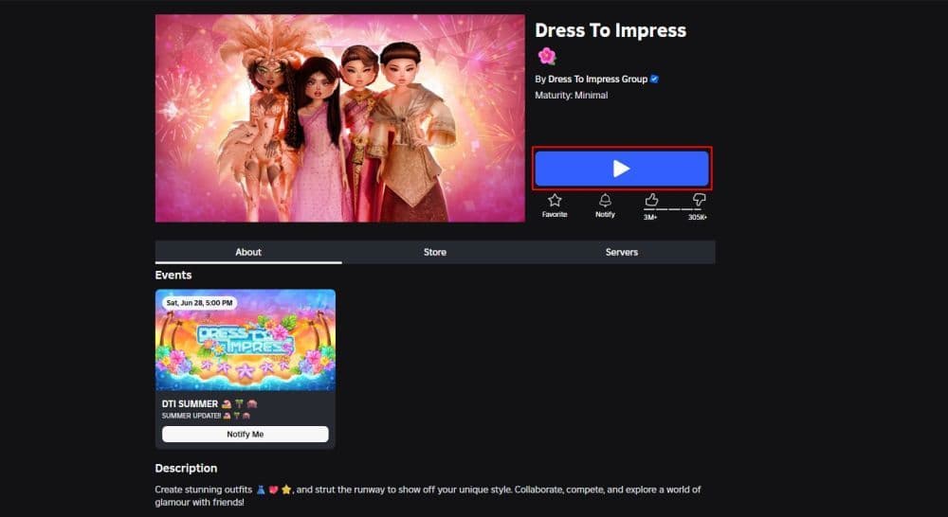The height and width of the screenshot is (517, 948).
Task: Click the Dress To Impress game title
Action: 610,30
